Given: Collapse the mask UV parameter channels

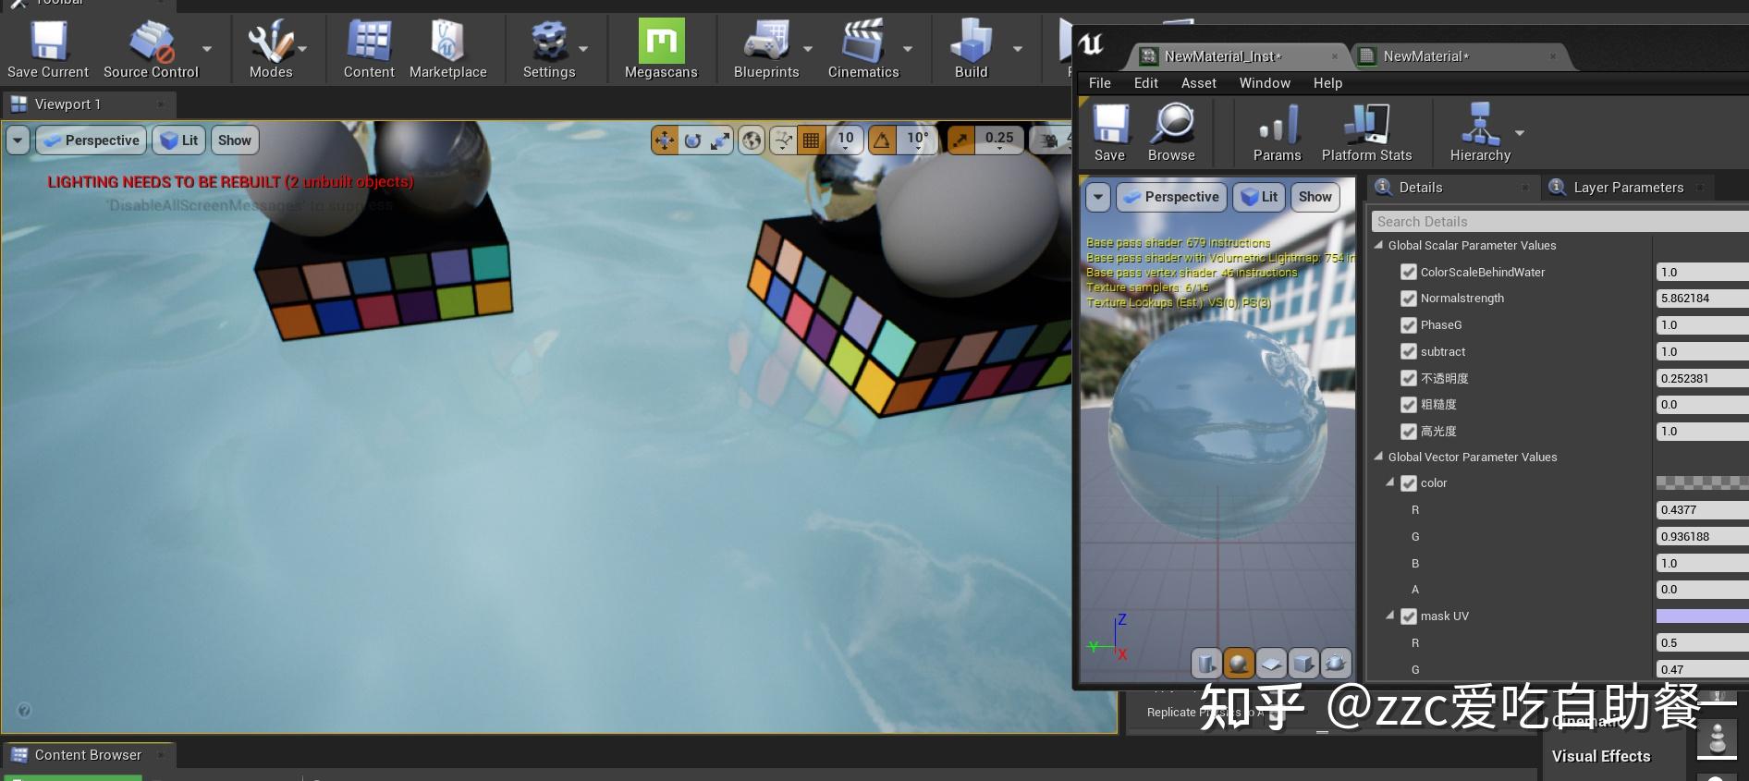Looking at the screenshot, I should tap(1390, 616).
